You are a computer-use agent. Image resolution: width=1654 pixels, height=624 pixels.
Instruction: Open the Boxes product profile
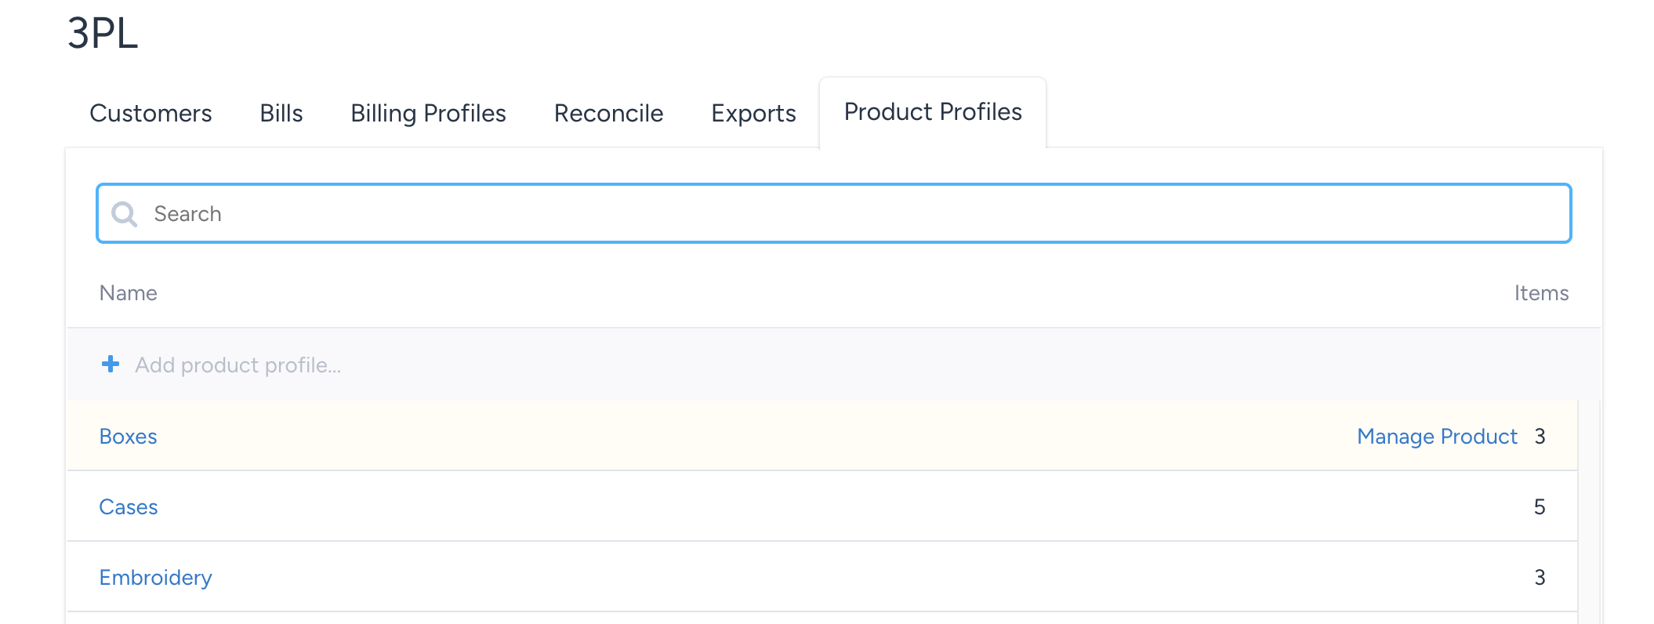pyautogui.click(x=128, y=437)
